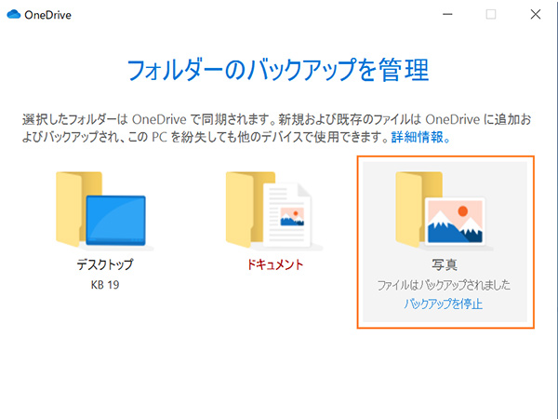Screen dimensions: 558x419
Task: Click the フォルダーのバックアップを管理 heading
Action: tap(278, 70)
